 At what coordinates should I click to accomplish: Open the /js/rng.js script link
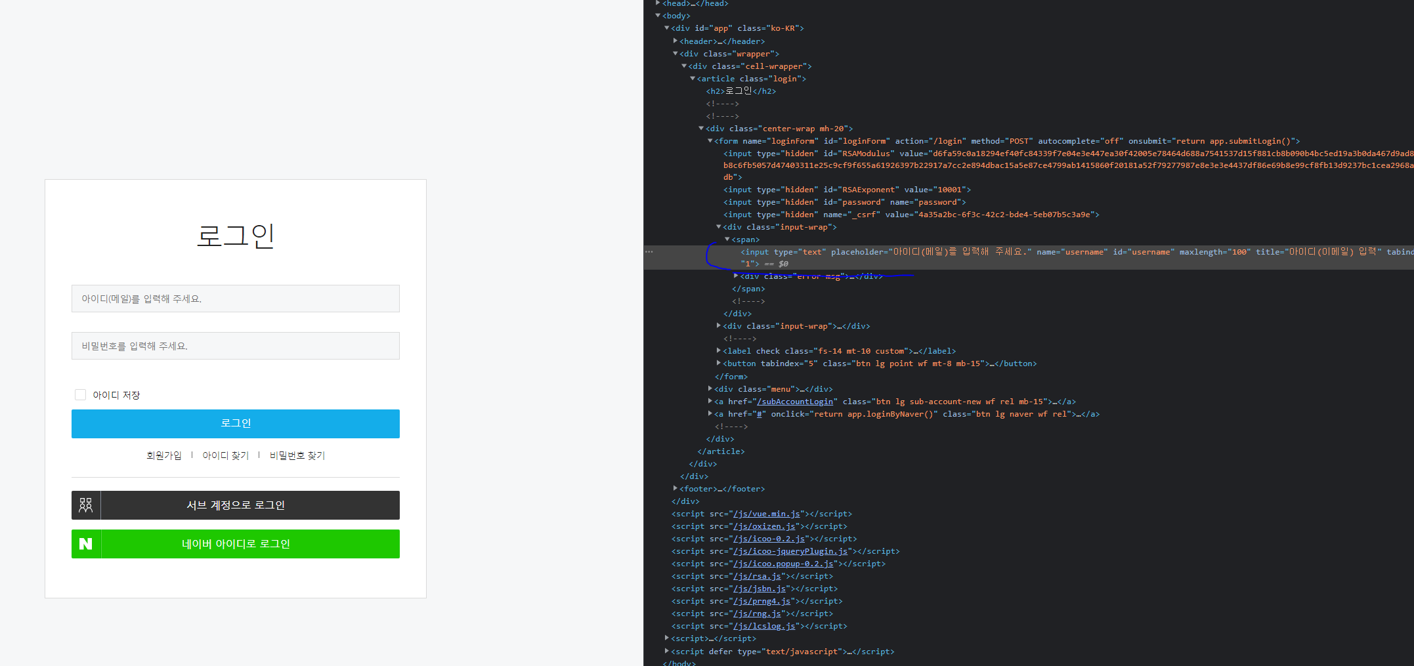tap(758, 614)
